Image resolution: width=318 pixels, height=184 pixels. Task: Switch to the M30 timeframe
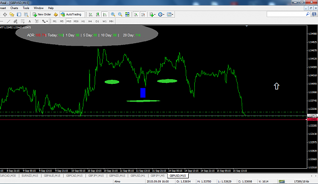[76, 21]
